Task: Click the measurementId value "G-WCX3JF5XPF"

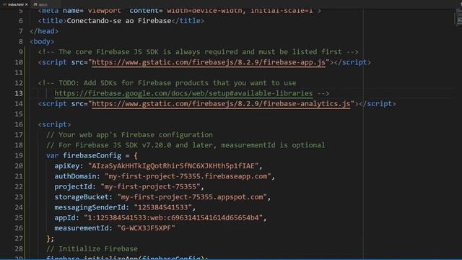Action: (146, 228)
